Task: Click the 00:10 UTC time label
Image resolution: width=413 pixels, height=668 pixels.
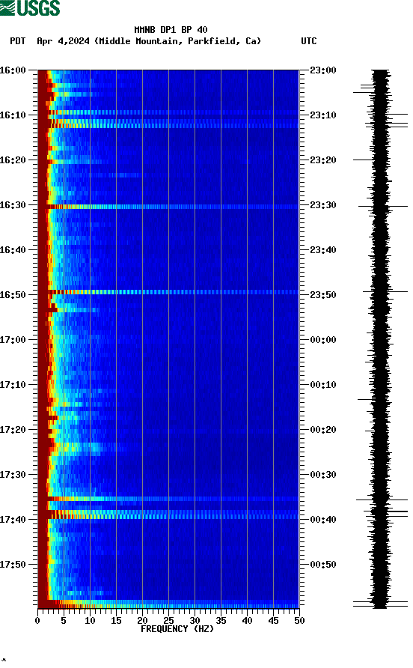Action: 323,385
